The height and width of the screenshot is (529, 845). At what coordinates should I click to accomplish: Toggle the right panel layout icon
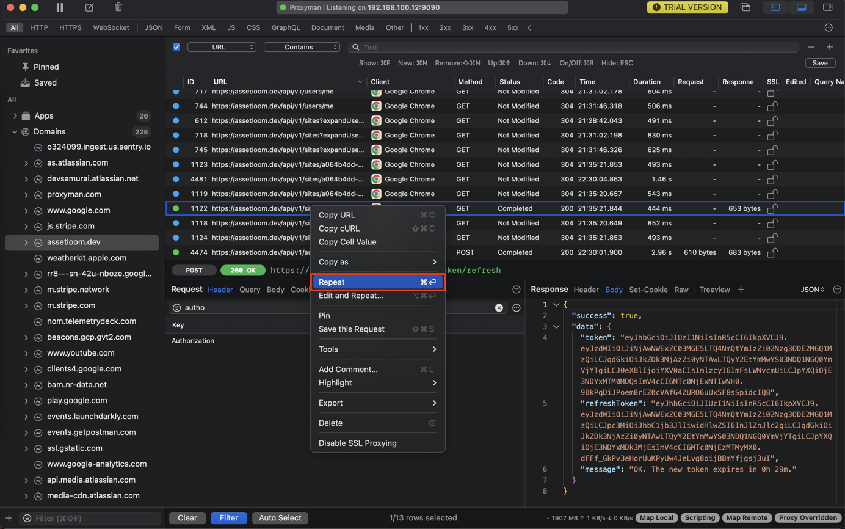[828, 7]
